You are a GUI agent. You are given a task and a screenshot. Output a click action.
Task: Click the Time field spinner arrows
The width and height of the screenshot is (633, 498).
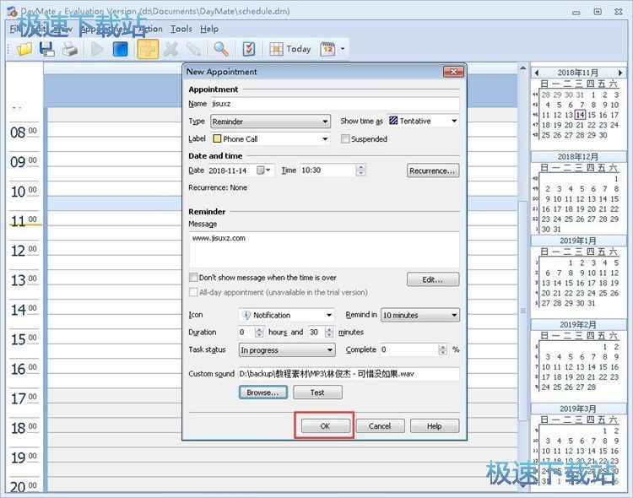361,171
